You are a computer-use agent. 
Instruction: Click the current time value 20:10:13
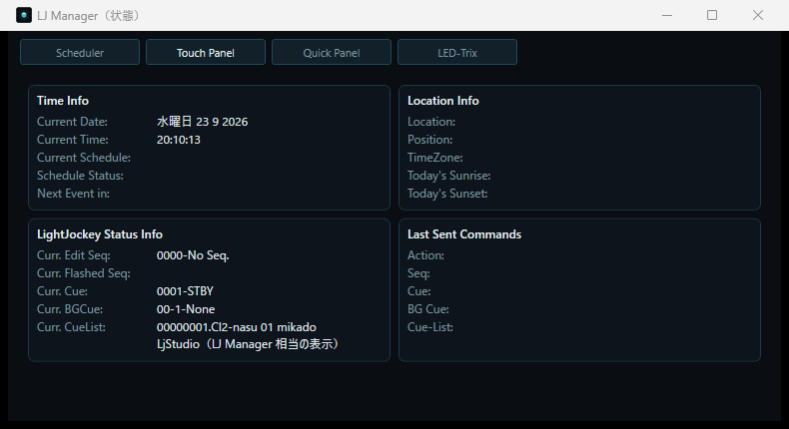pos(178,140)
